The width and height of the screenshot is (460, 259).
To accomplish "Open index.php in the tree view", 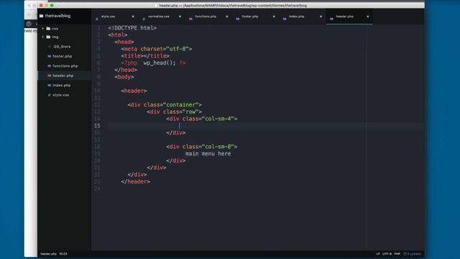I will pyautogui.click(x=61, y=86).
